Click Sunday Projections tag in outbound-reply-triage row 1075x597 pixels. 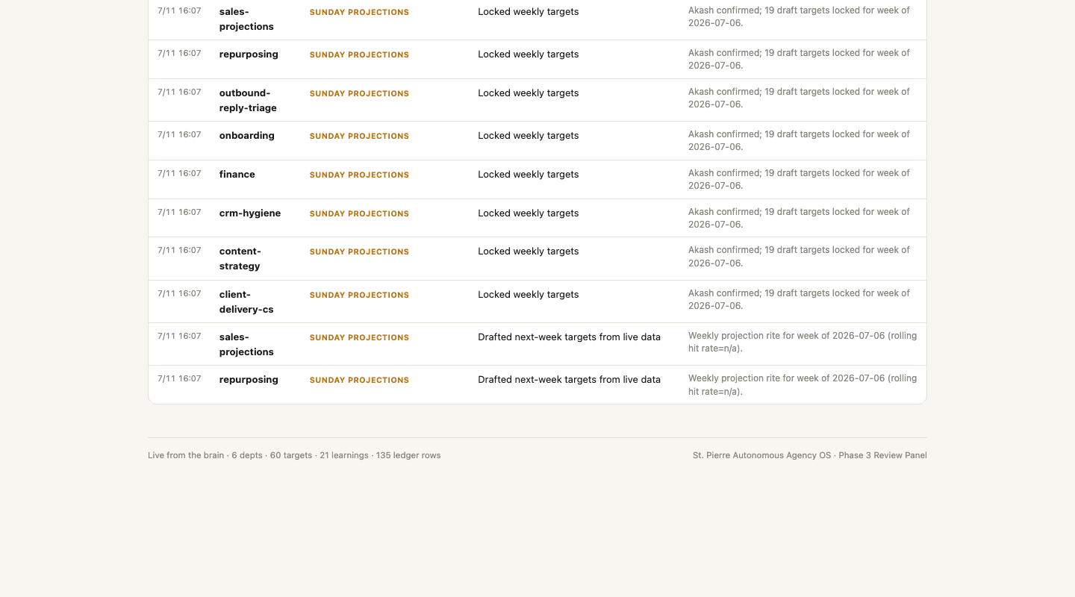[359, 93]
